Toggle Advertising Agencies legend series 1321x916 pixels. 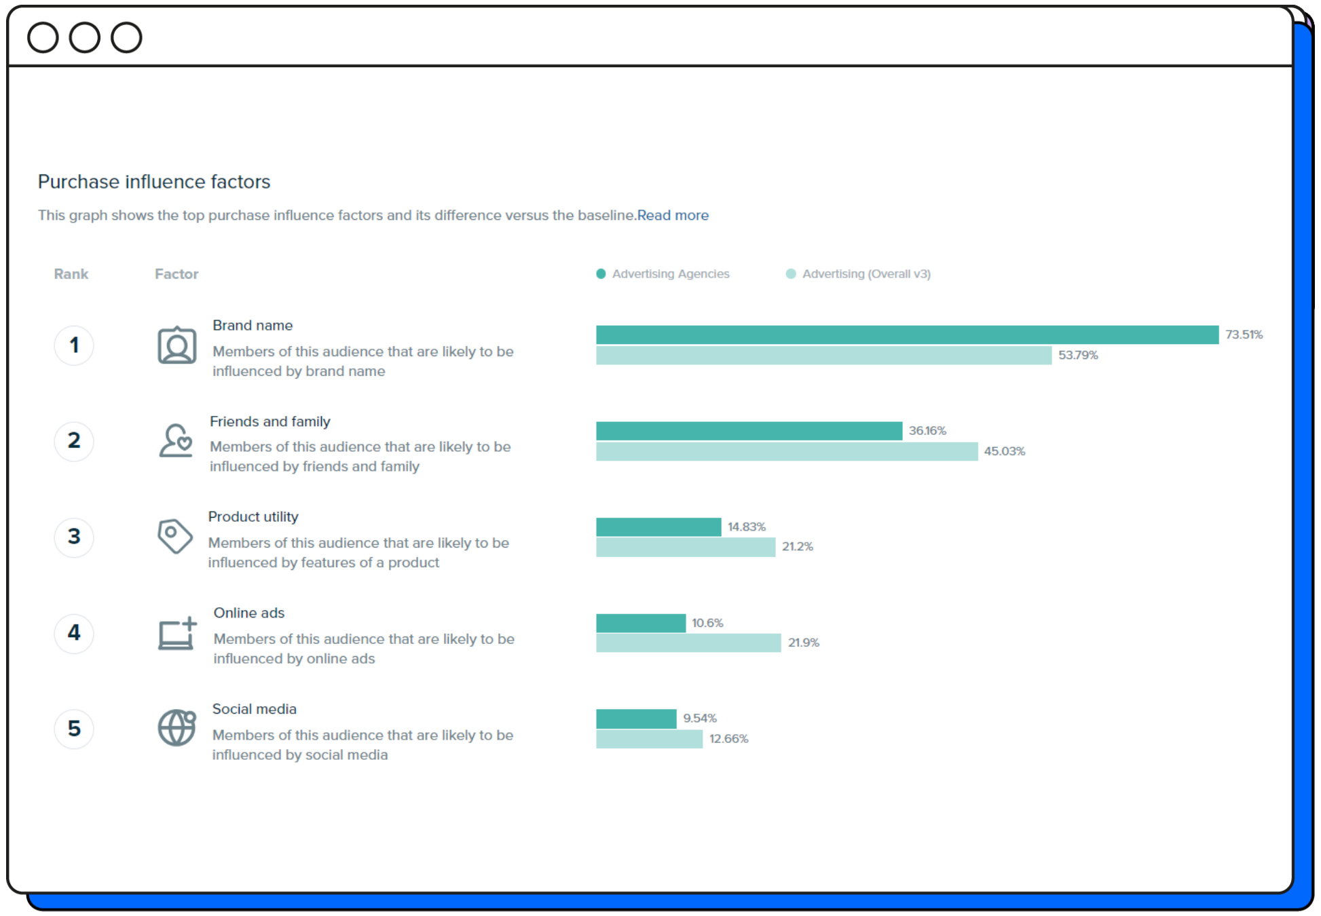[x=670, y=274]
